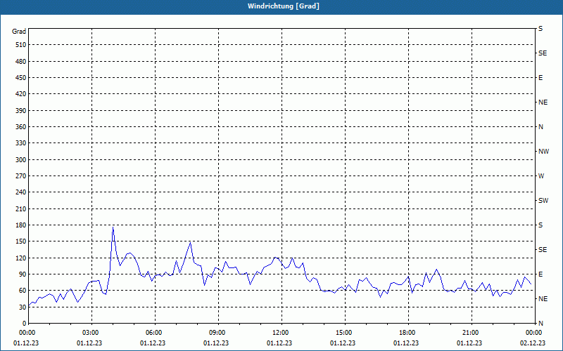563x351 pixels.
Task: Click the 180 degree axis value
Action: (21, 225)
